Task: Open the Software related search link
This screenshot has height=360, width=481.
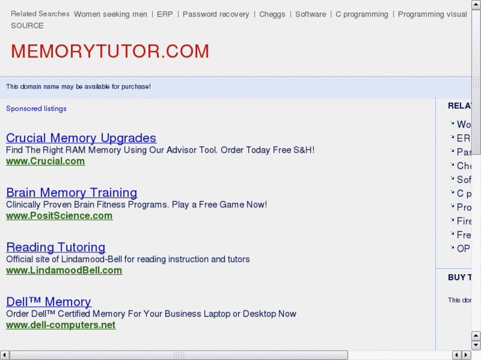Action: (310, 14)
